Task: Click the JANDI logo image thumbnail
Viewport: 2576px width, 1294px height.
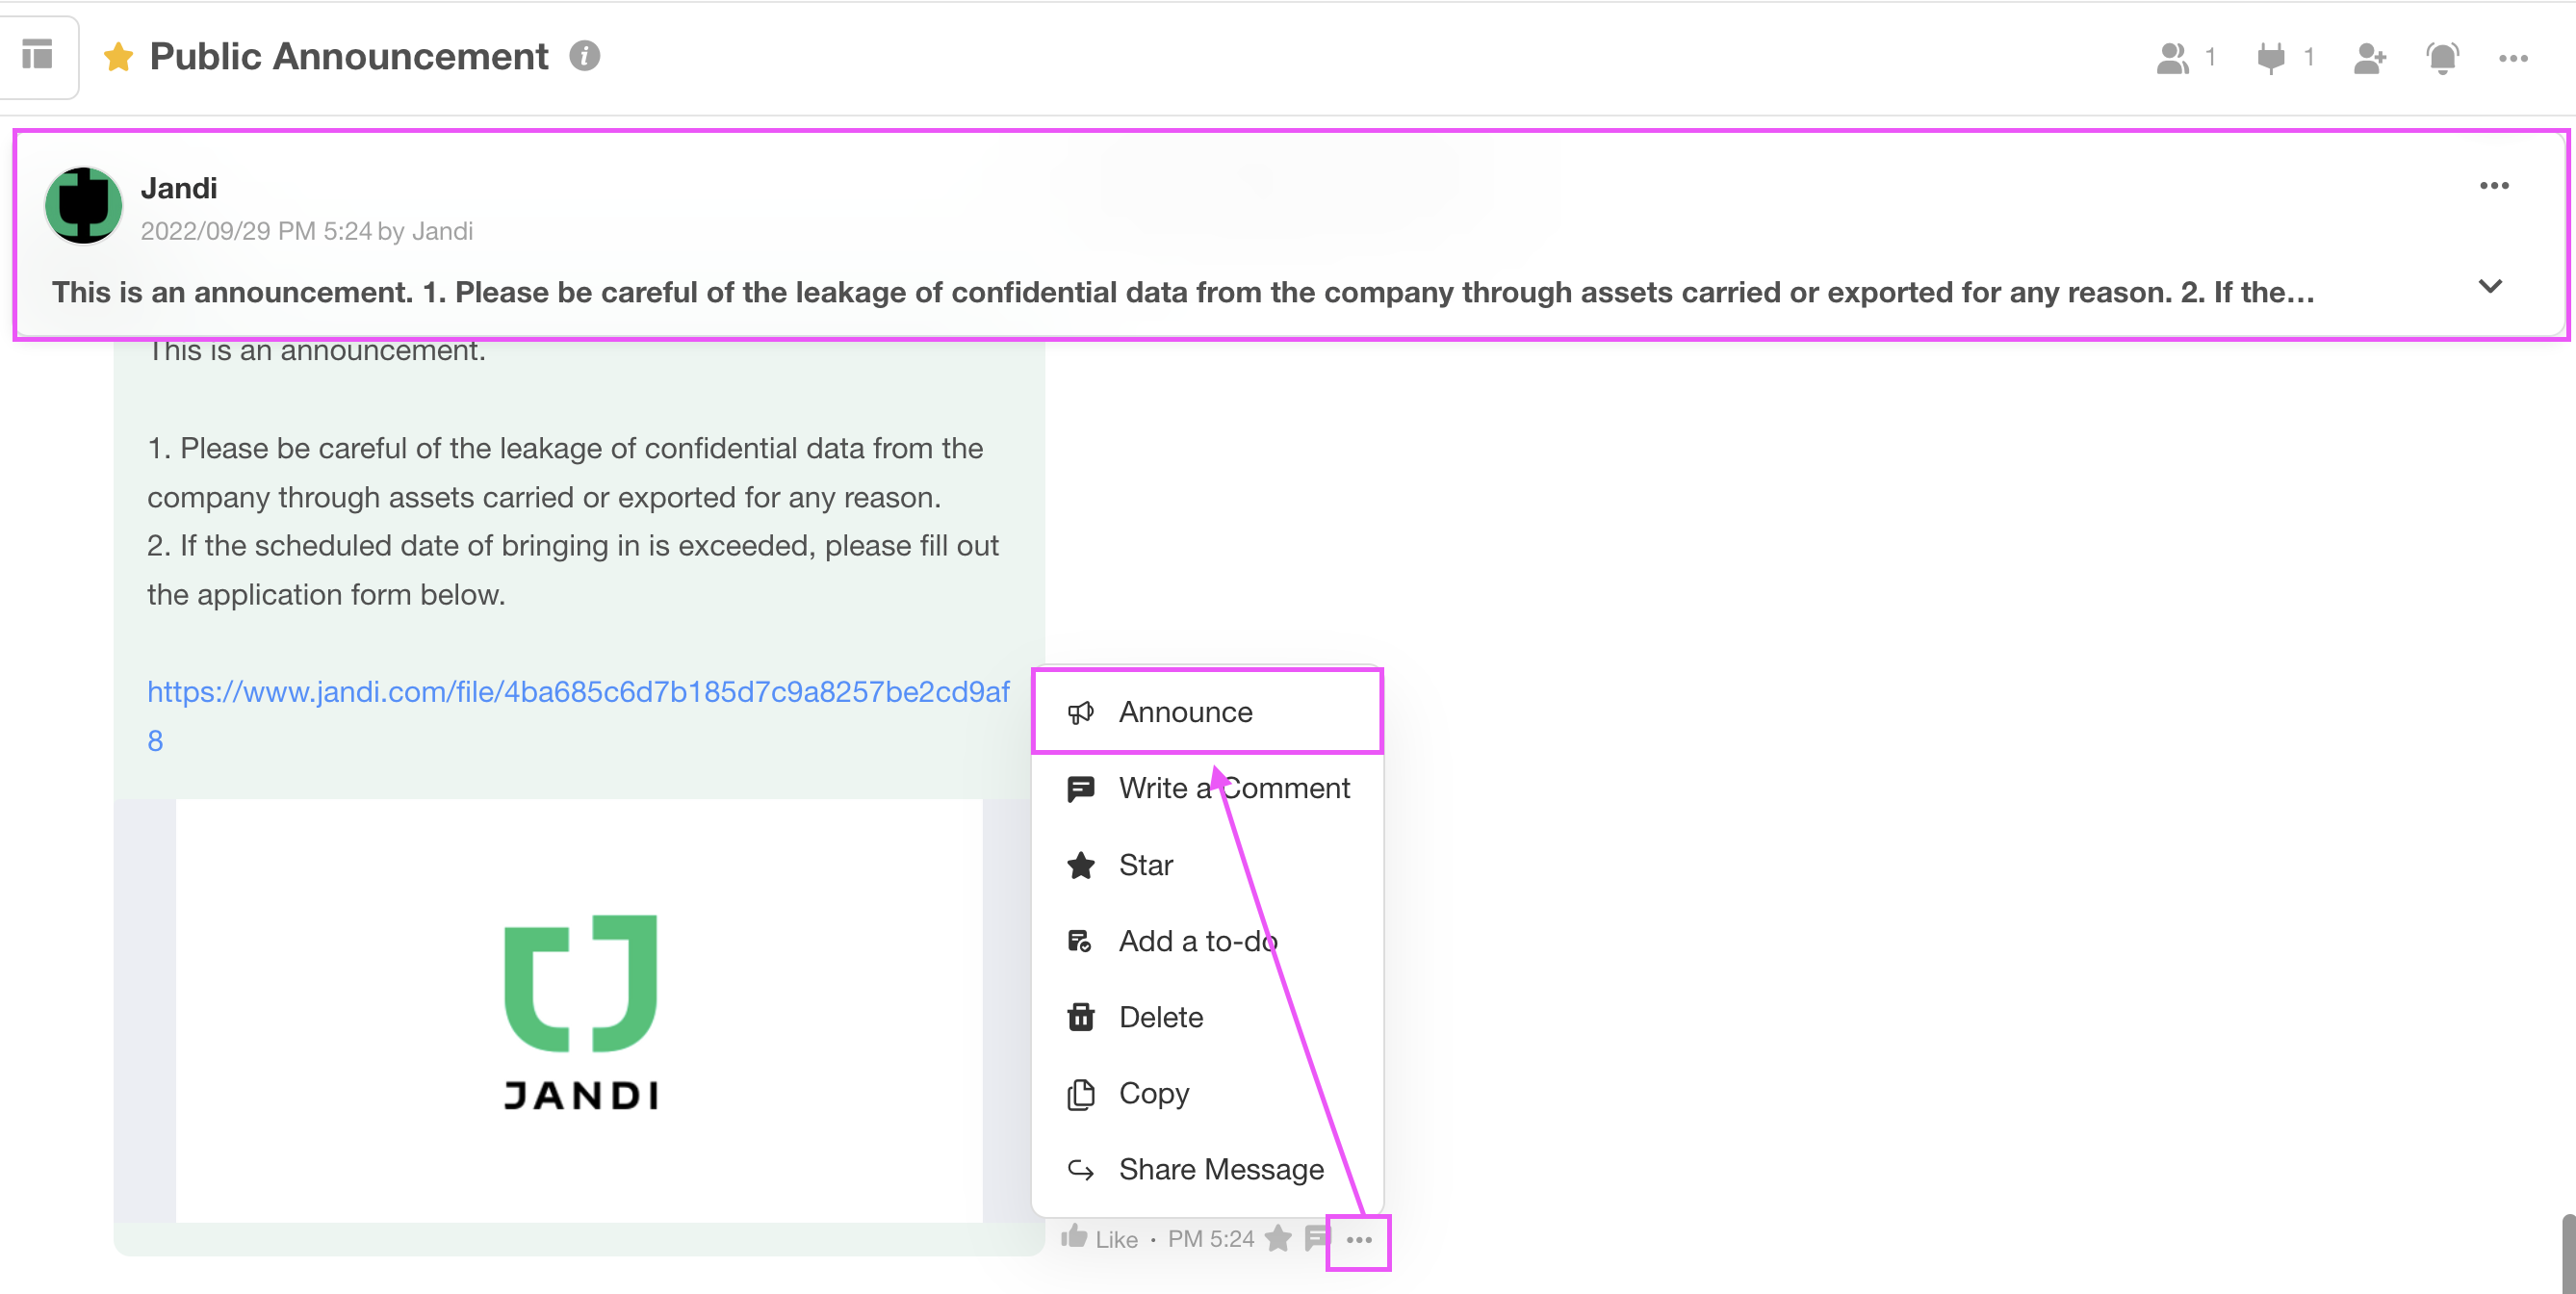Action: point(579,1010)
